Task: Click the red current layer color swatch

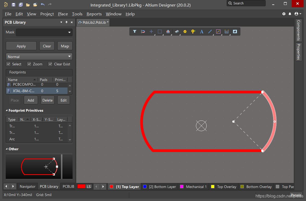Action: point(81,186)
